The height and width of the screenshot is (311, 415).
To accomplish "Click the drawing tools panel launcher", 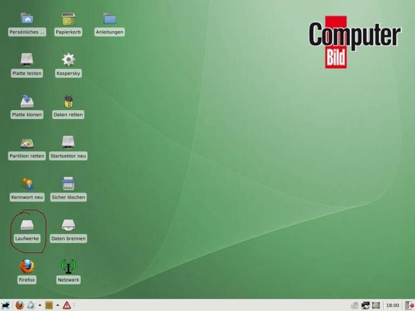I will click(x=31, y=305).
